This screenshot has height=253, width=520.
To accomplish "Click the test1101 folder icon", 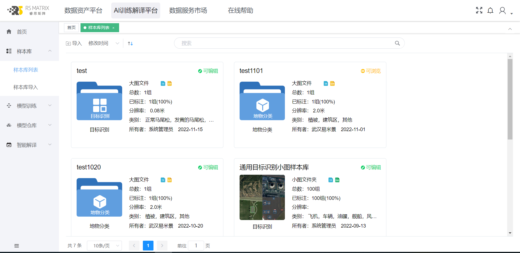I will [x=262, y=101].
